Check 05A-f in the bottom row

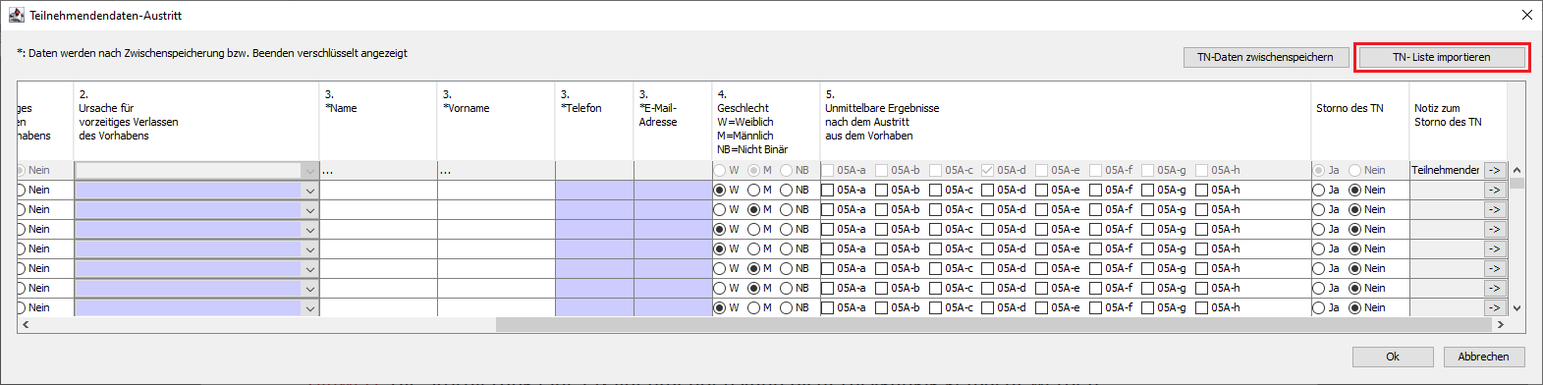(1095, 307)
